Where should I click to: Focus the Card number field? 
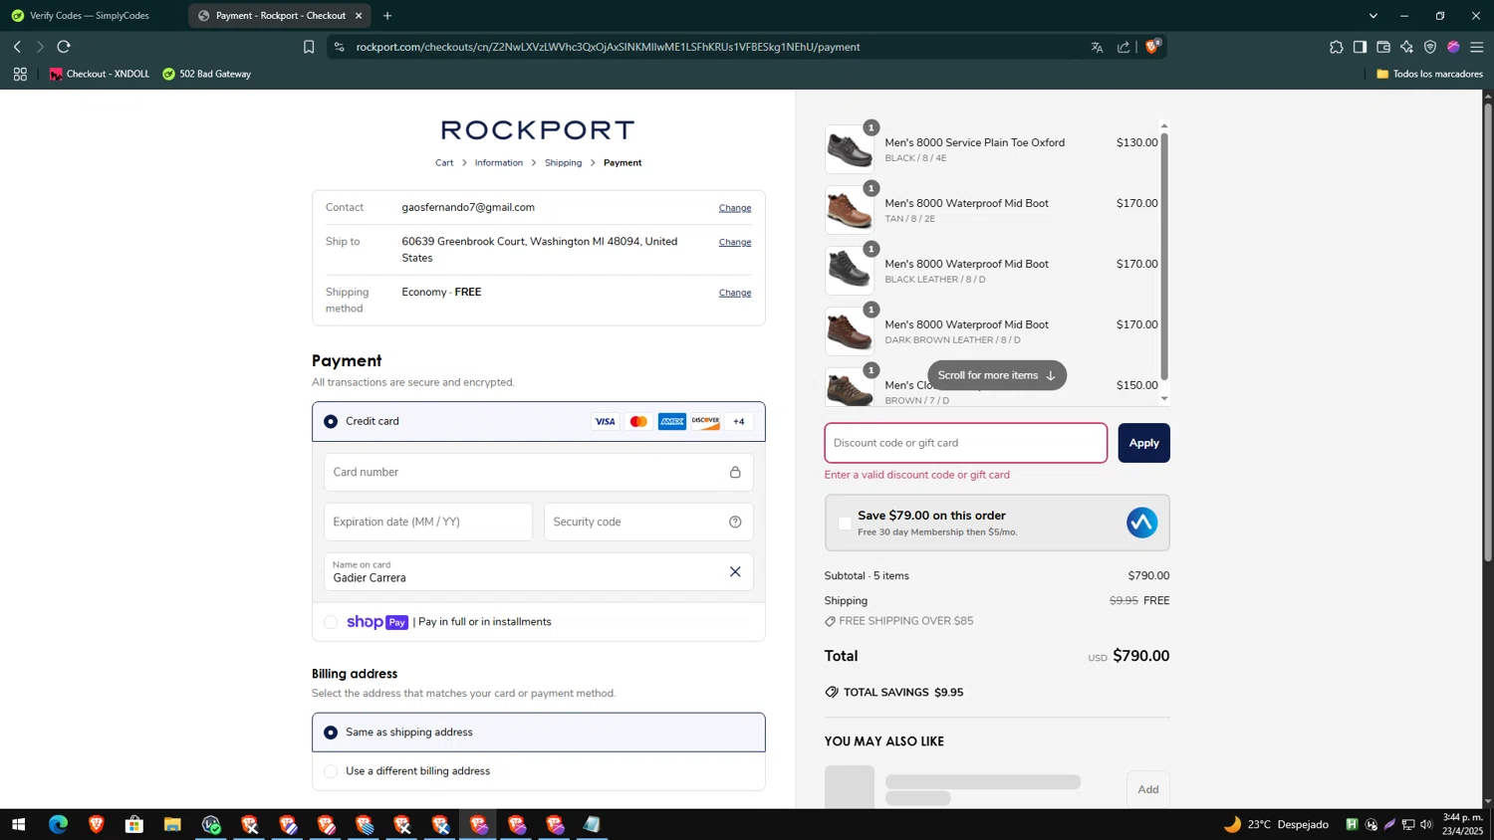[x=538, y=472]
